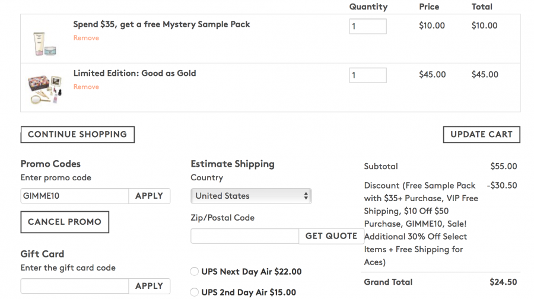Click the Zip/Postal Code field
This screenshot has height=299, width=534.
click(x=244, y=236)
